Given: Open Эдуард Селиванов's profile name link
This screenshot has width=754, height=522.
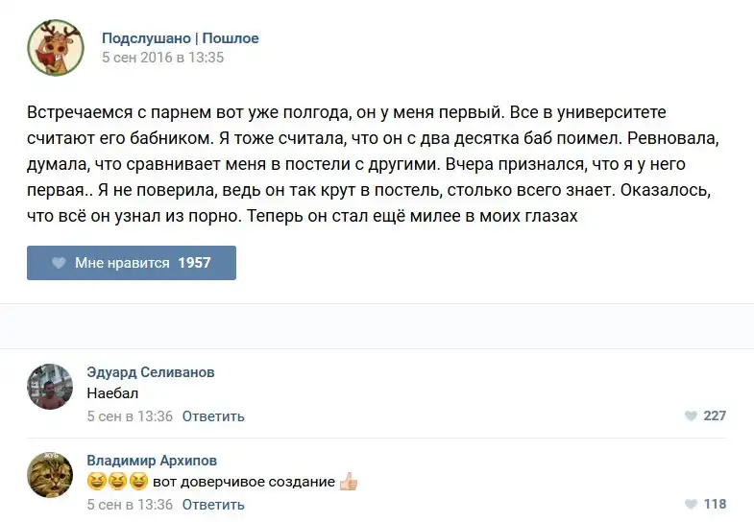Looking at the screenshot, I should pyautogui.click(x=151, y=372).
